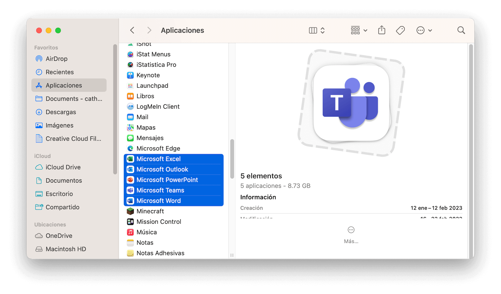Select the Notas app row
This screenshot has height=294, width=501.
click(x=174, y=243)
